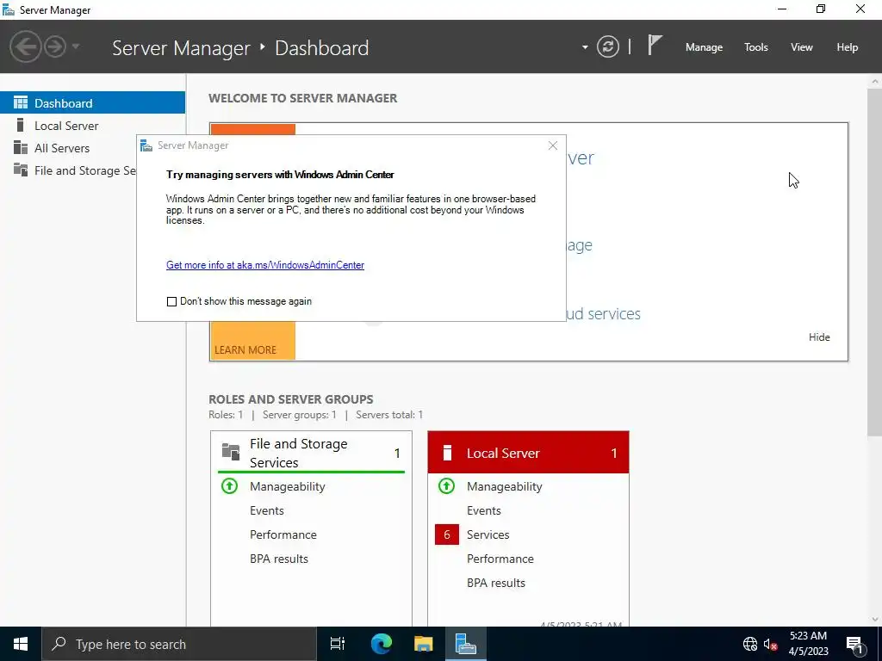Open the Windows Start menu
This screenshot has width=882, height=661.
[x=21, y=644]
